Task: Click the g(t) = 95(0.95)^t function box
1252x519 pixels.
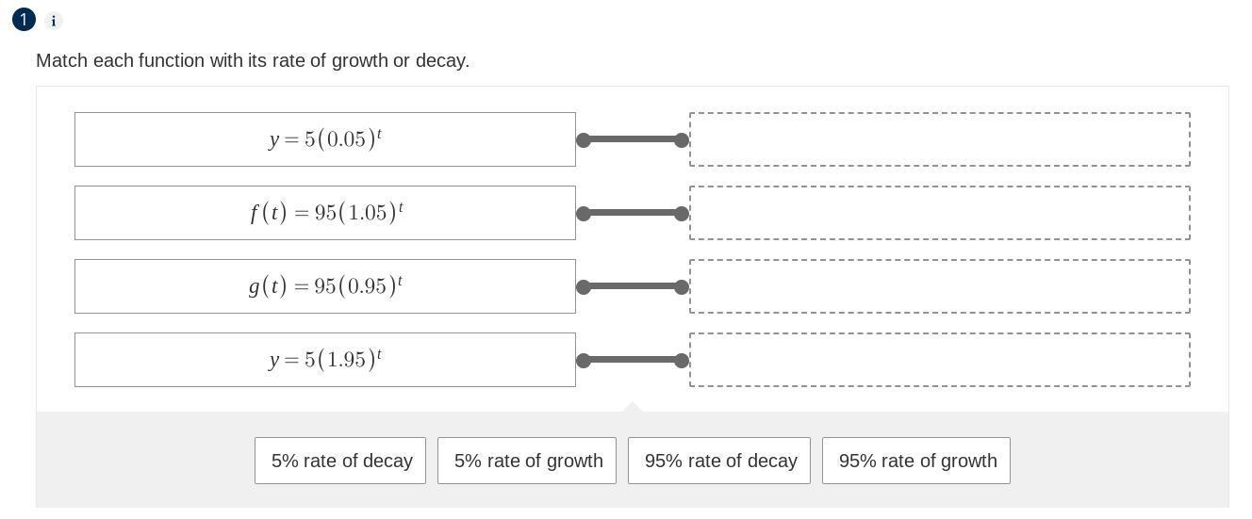Action: click(x=325, y=286)
